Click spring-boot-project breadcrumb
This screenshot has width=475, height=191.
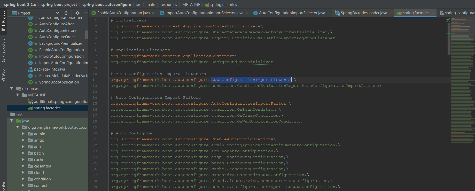tap(59, 5)
